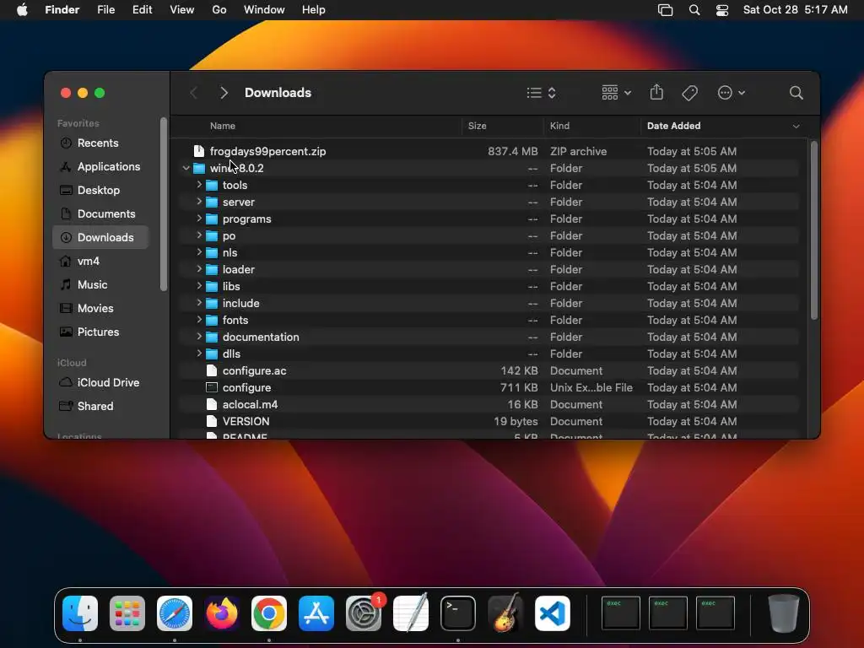Click the file list vertical scrollbar
Screen dimensions: 864x648
point(814,229)
